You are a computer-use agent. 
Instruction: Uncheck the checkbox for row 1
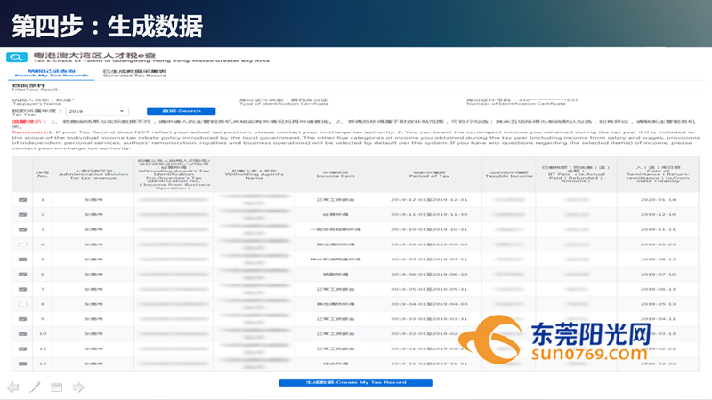pyautogui.click(x=22, y=200)
